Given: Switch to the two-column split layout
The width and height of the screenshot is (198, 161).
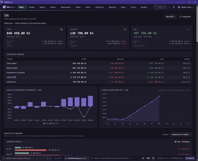Looking at the screenshot, I should (x=160, y=7).
